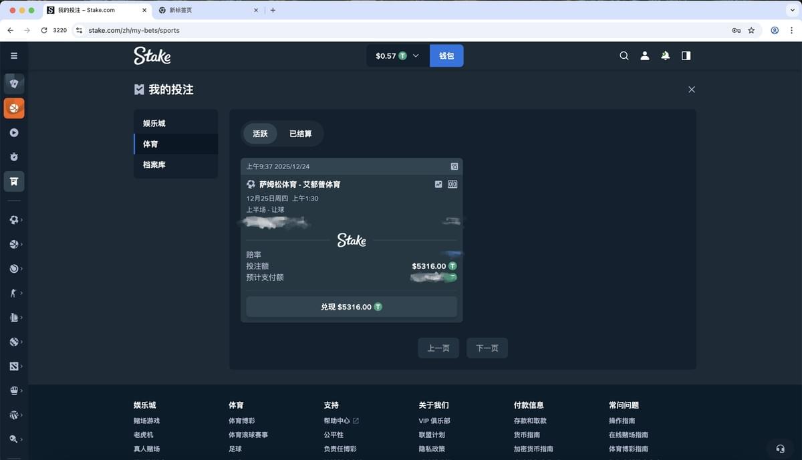
Task: Click the 下一页 next page button
Action: click(487, 348)
